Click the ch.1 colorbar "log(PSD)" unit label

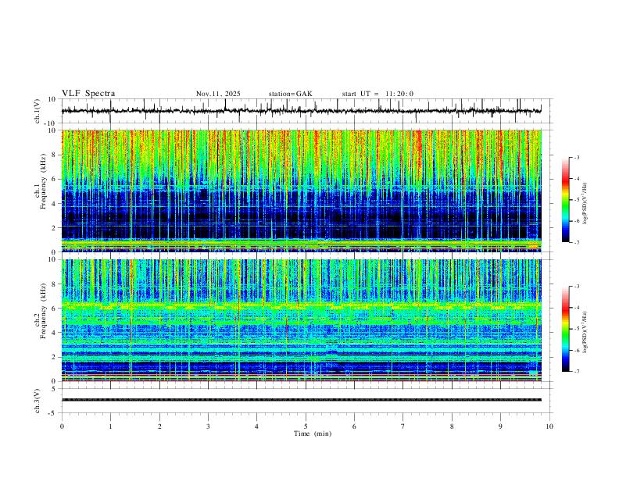click(x=585, y=204)
